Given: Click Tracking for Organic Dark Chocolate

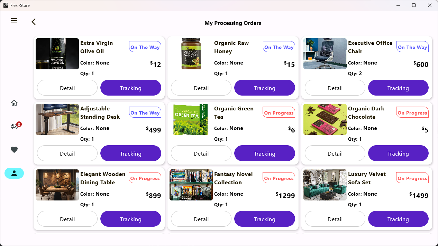Looking at the screenshot, I should (x=398, y=154).
